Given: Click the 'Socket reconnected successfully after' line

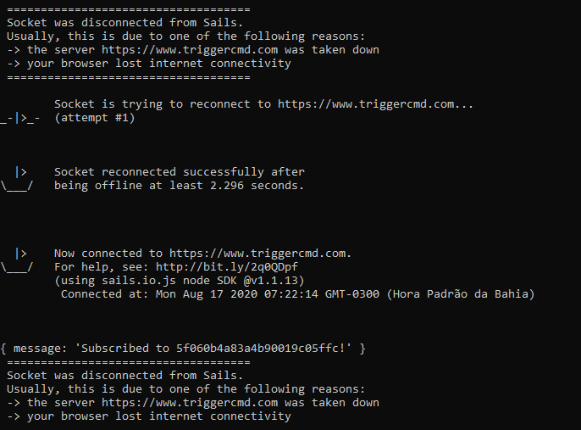Looking at the screenshot, I should (x=180, y=172).
